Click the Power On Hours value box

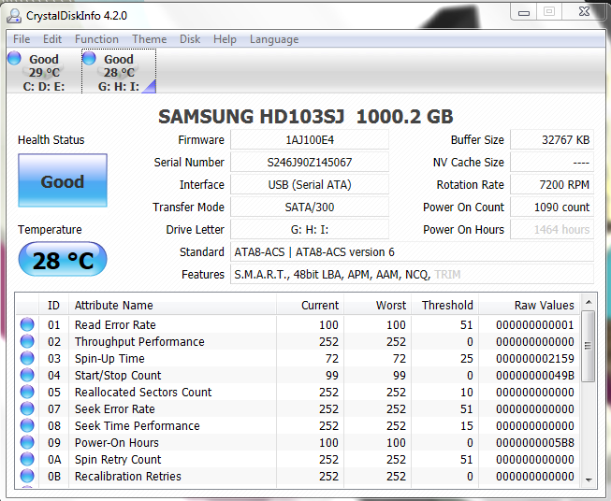552,229
